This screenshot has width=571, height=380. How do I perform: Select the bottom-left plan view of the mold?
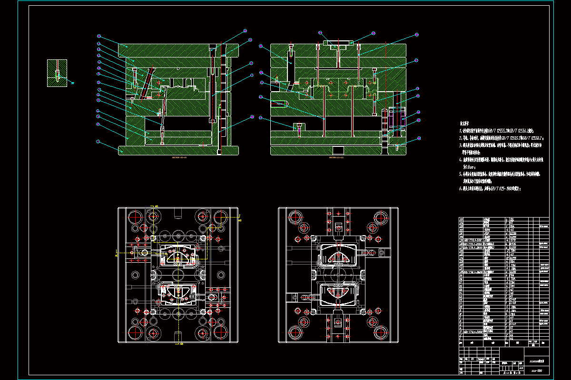point(178,275)
